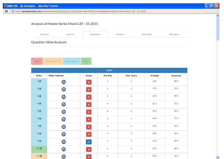Click the wrong-answer status icon for question 6

(89, 119)
